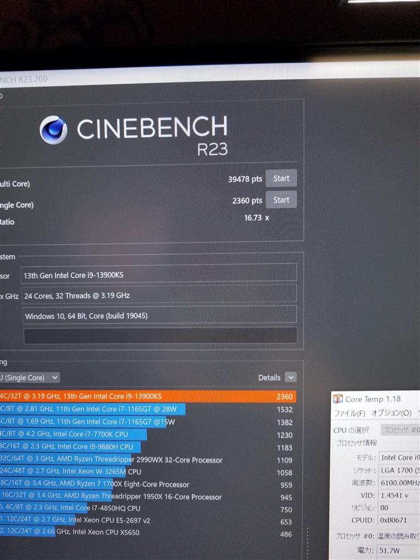Screen dimensions: 420x560
Task: Select the Ryzen 7 1700X ranking row
Action: (x=148, y=485)
